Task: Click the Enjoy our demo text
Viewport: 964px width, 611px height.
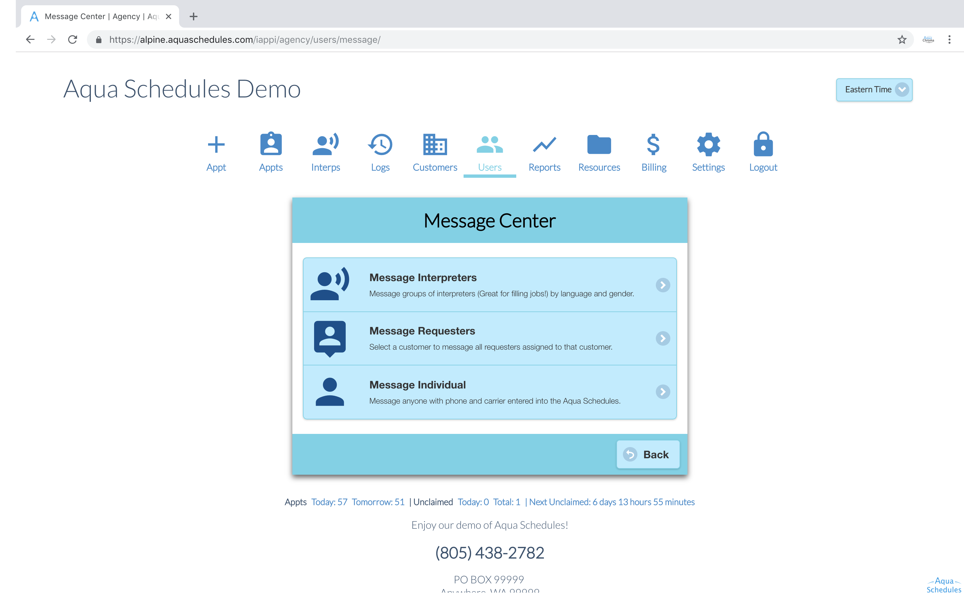Action: point(490,525)
